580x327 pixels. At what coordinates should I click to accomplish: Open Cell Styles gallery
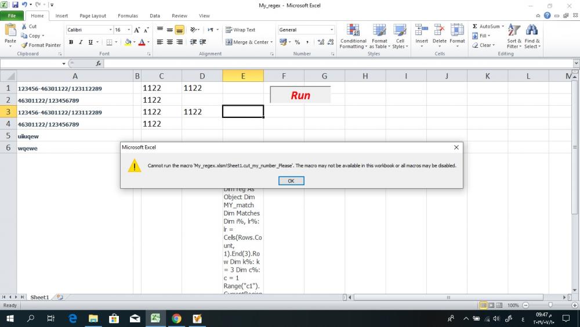400,36
